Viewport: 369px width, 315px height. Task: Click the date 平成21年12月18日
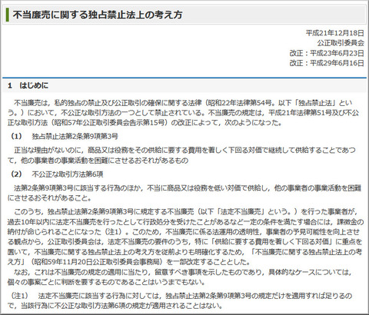[335, 33]
